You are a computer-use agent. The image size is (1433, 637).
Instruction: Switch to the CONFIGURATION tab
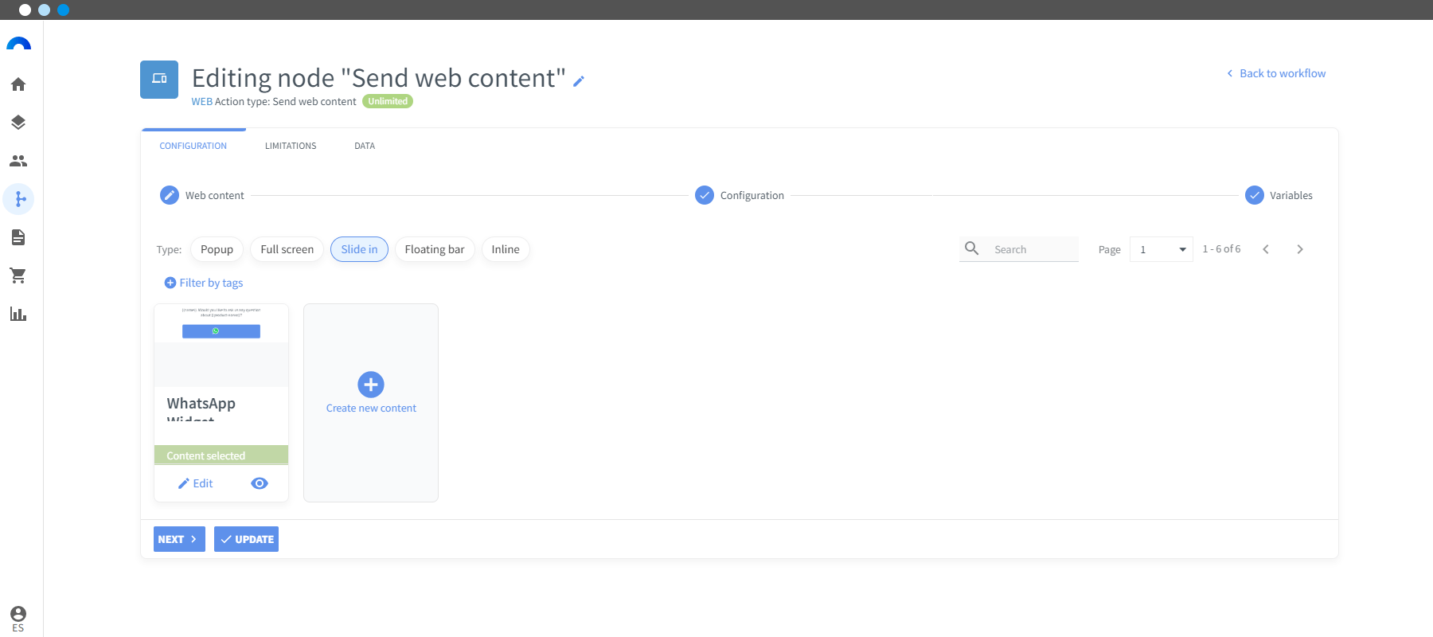click(193, 146)
